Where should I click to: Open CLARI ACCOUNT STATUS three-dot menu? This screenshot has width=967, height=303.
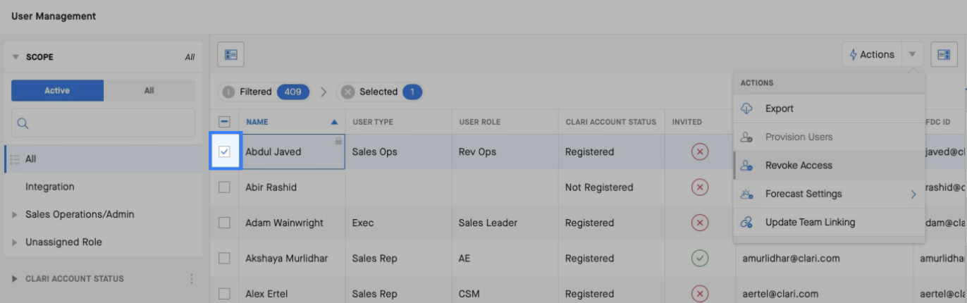(191, 279)
